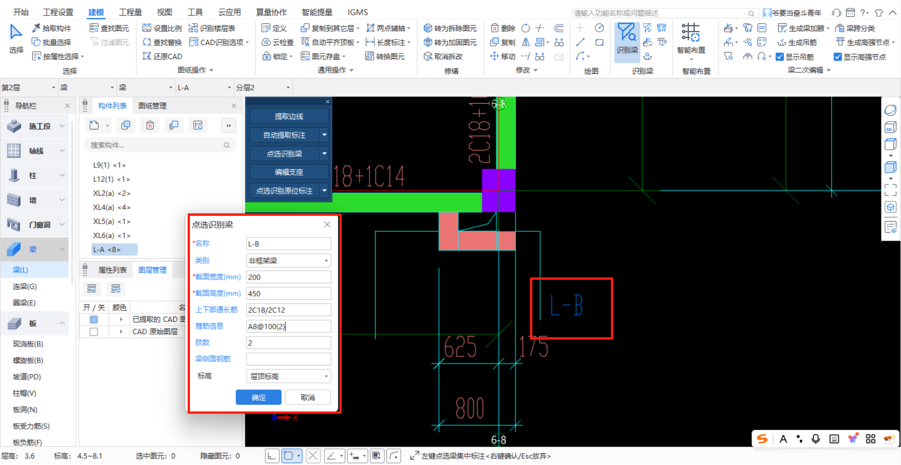Select 现浇板(B) in navigation
The width and height of the screenshot is (901, 465).
(x=28, y=344)
